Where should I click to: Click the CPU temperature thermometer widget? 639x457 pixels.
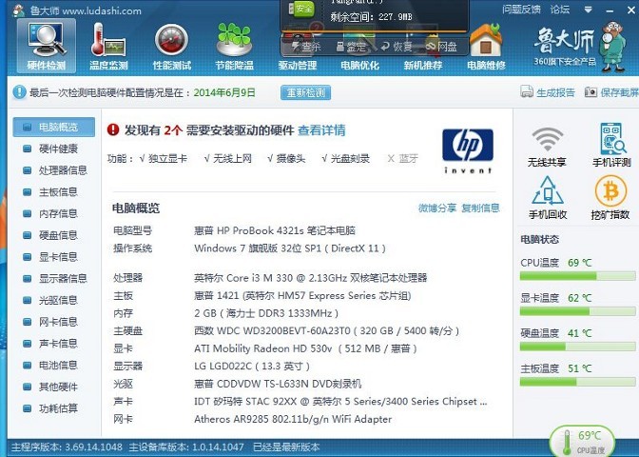[582, 442]
